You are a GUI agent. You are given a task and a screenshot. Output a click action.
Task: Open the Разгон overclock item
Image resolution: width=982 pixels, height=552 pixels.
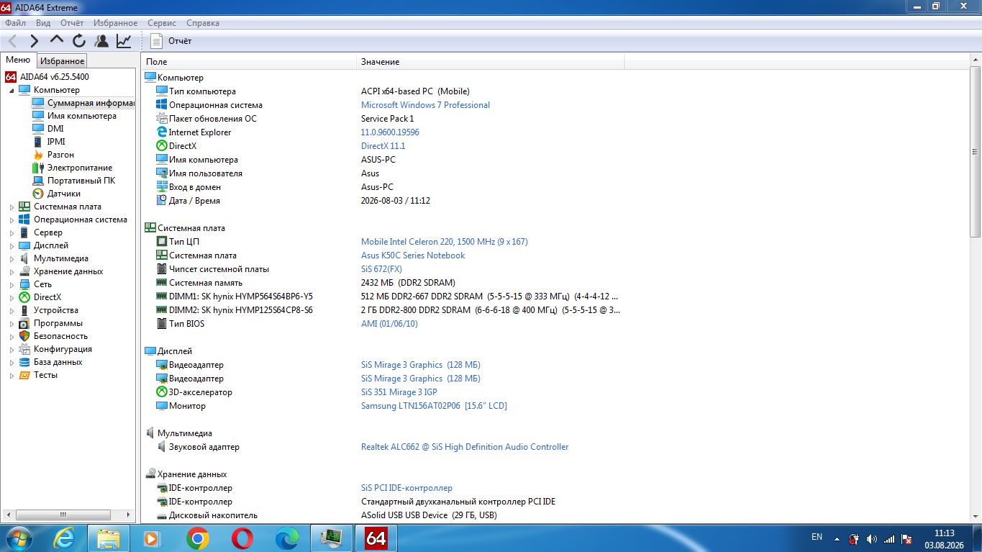pyautogui.click(x=60, y=155)
